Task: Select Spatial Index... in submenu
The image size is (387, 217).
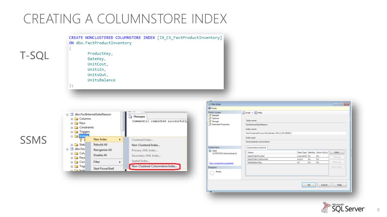Action: pyautogui.click(x=141, y=161)
